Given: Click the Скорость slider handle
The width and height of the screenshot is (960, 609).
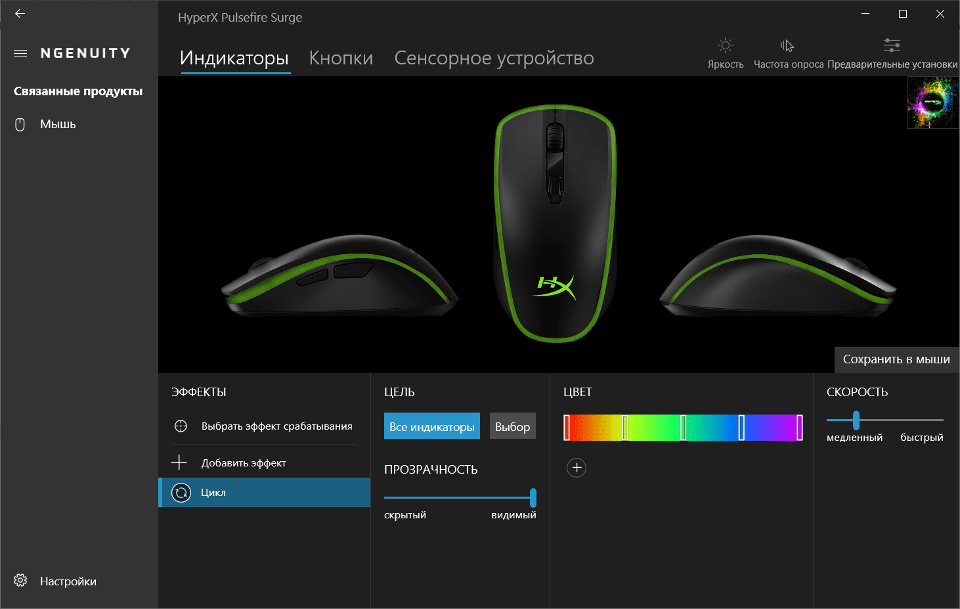Looking at the screenshot, I should click(856, 420).
